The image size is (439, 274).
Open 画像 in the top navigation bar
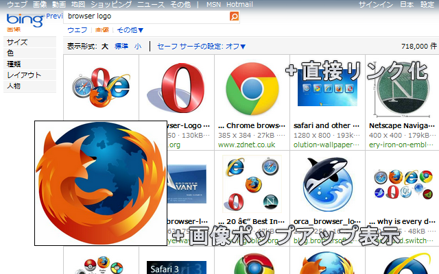point(40,5)
